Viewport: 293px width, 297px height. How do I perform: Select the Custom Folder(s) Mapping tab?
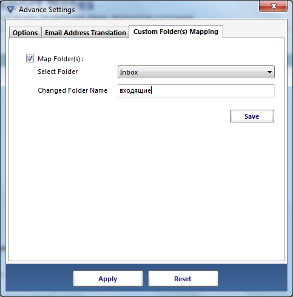click(176, 32)
